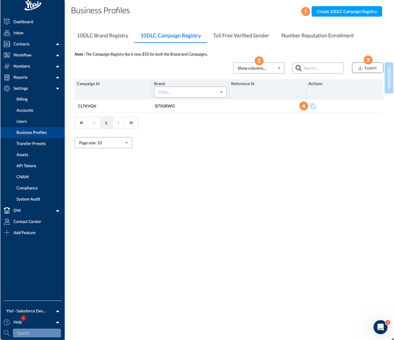Click the Numbers hash icon

coord(7,66)
